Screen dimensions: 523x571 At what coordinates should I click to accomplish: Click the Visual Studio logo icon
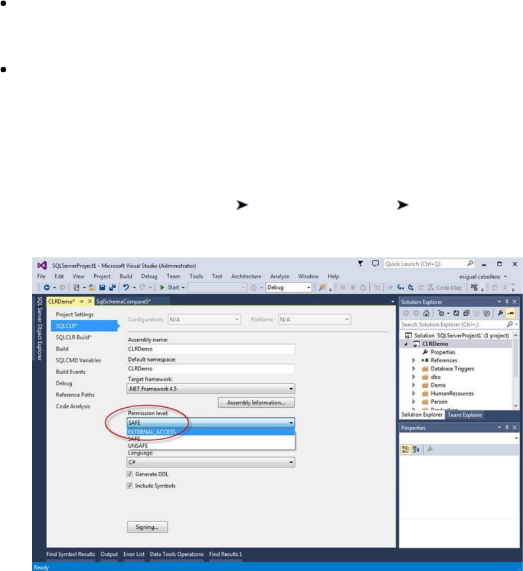pos(42,265)
